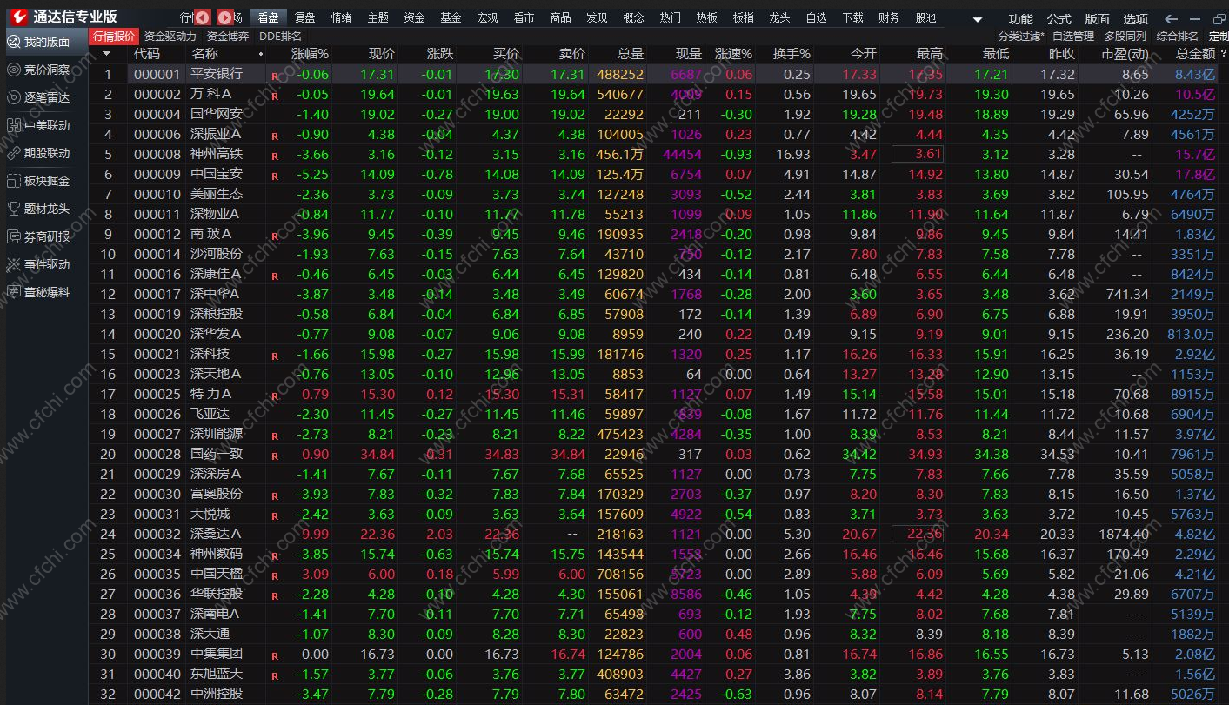Click the 分类过滤* button
1229x705 pixels.
[x=1021, y=37]
